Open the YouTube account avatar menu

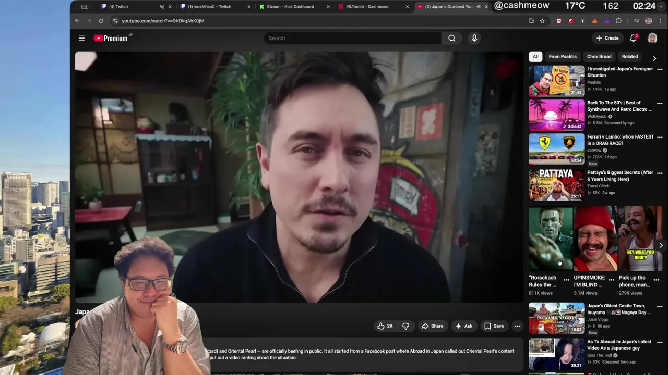[652, 38]
